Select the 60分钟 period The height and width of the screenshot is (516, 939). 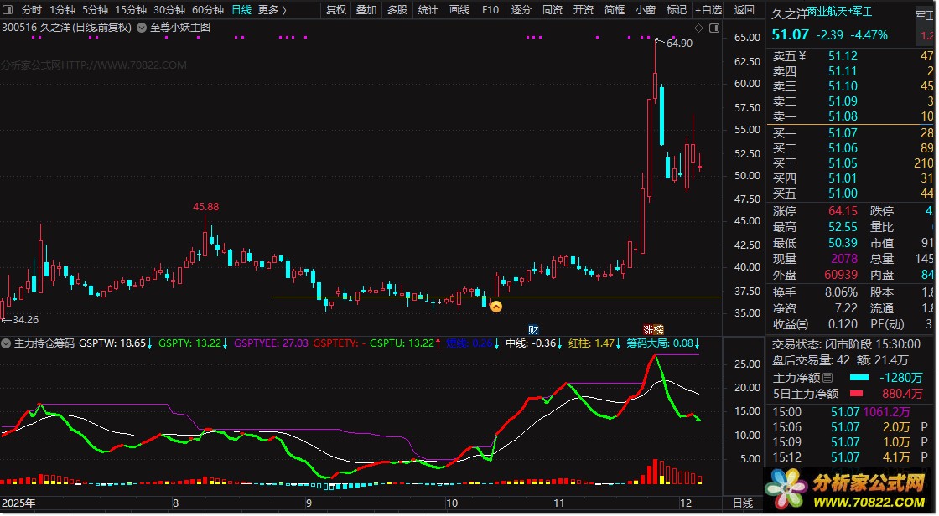tap(208, 9)
